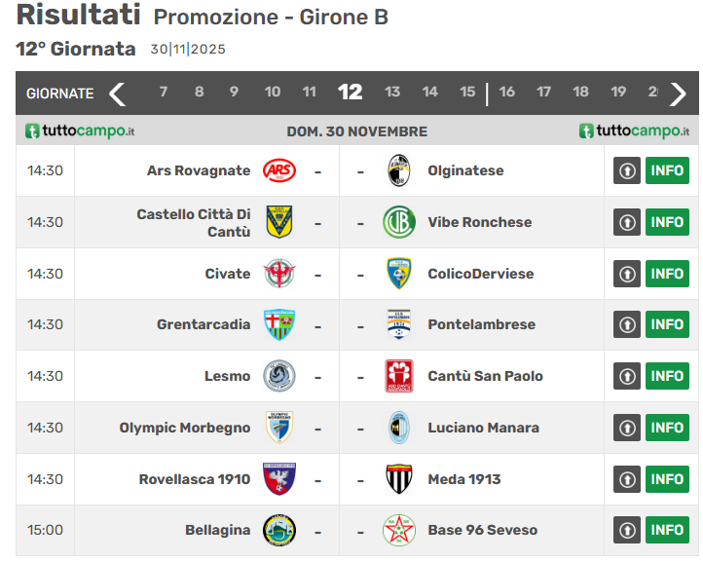Image resolution: width=703 pixels, height=562 pixels.
Task: Click the Ars Rovagnate team logo
Action: (x=278, y=170)
